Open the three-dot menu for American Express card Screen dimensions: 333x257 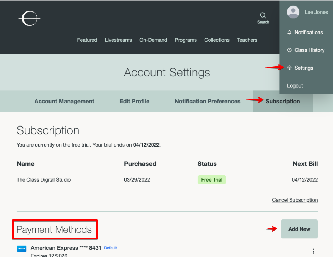click(313, 251)
